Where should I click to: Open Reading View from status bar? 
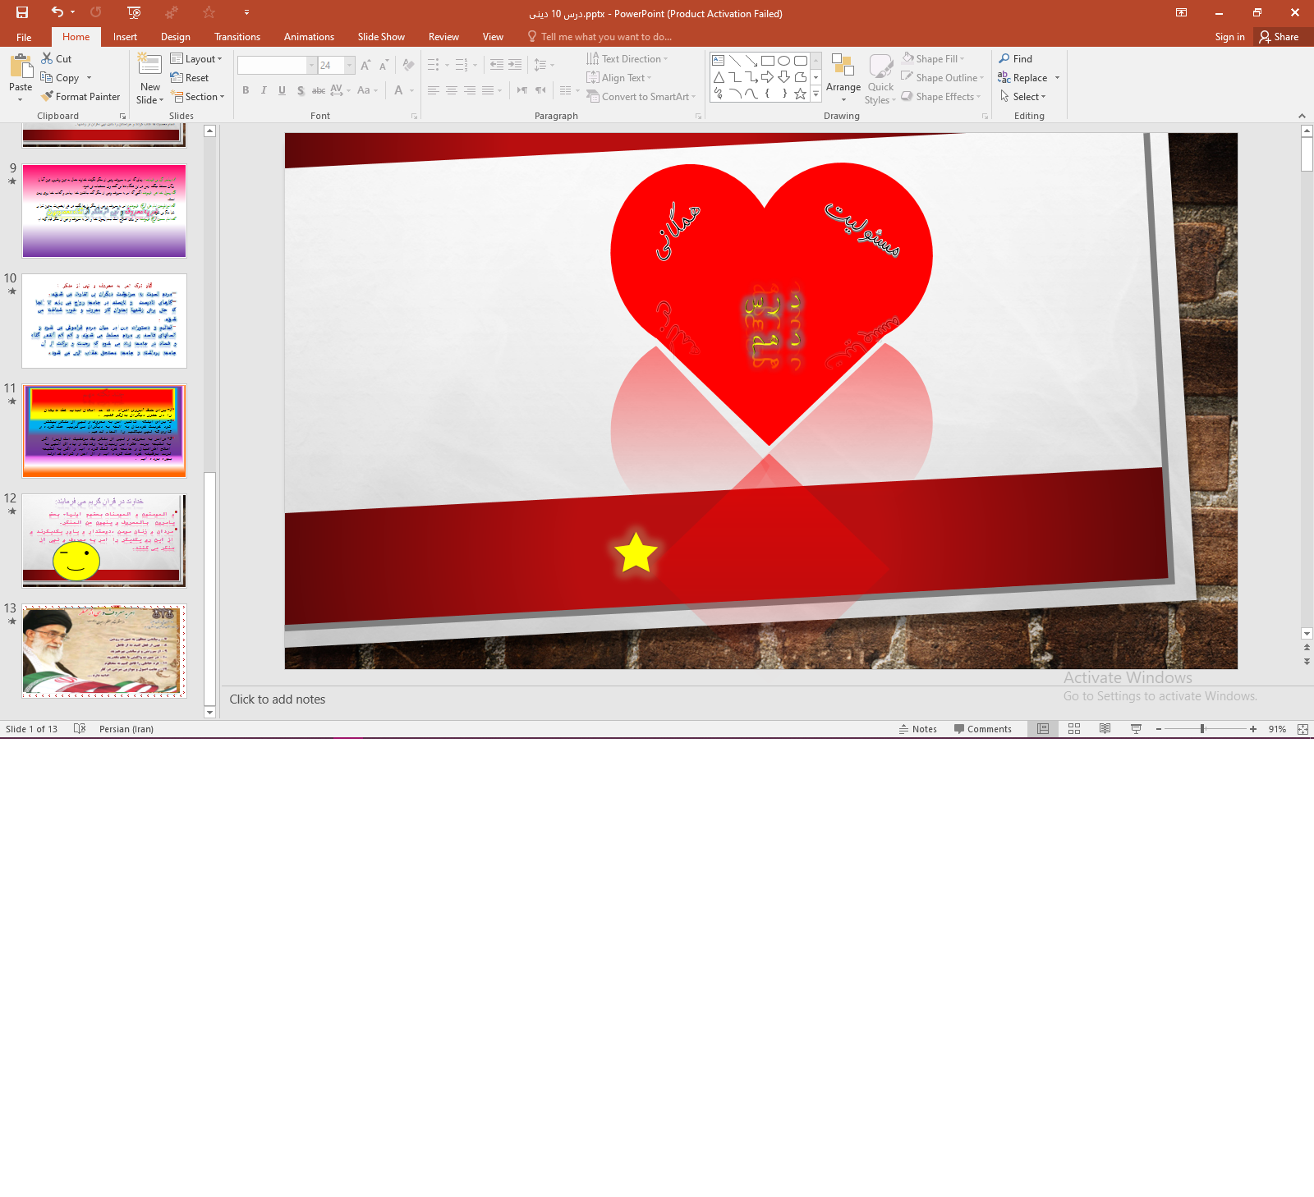coord(1105,729)
